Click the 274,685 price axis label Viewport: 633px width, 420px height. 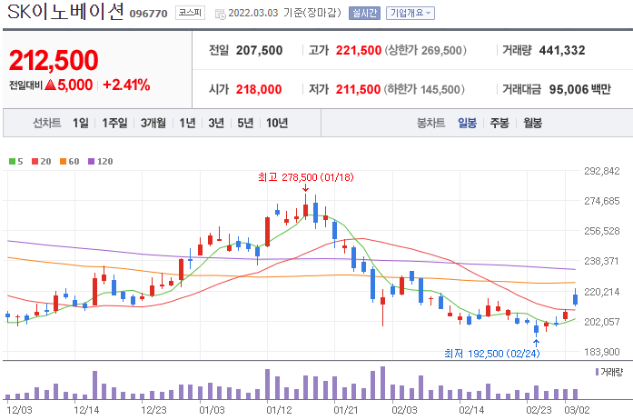point(601,201)
